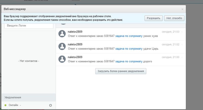Close the Веб-мессенджер window

click(182, 9)
